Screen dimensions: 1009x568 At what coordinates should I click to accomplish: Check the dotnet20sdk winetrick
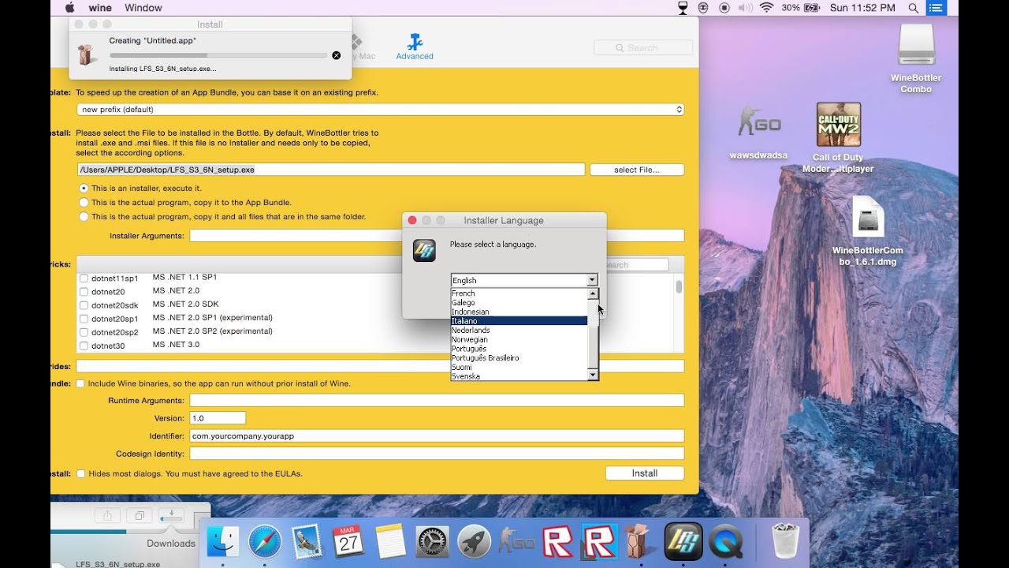click(x=84, y=305)
